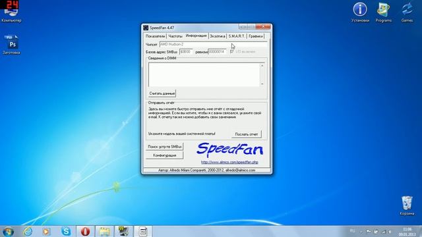The height and width of the screenshot is (237, 422).
Task: Open the Games desktop icon
Action: coord(407,13)
